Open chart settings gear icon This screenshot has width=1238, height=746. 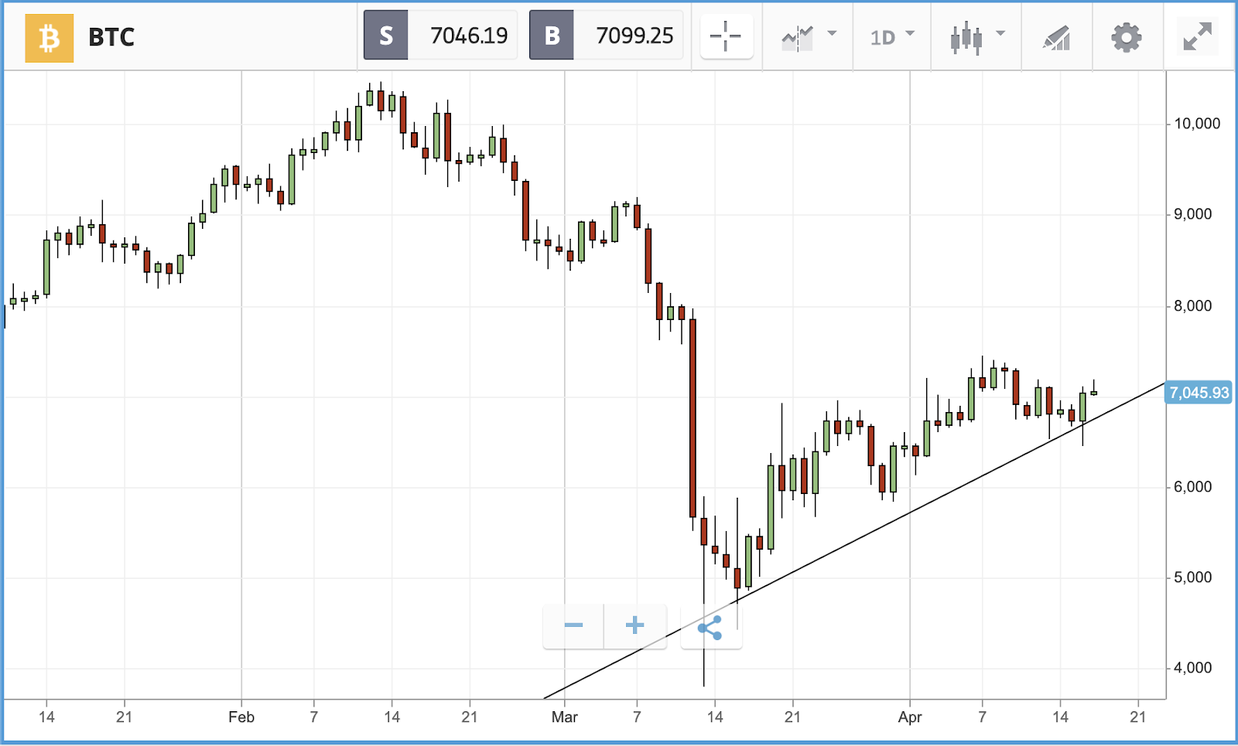[x=1127, y=37]
